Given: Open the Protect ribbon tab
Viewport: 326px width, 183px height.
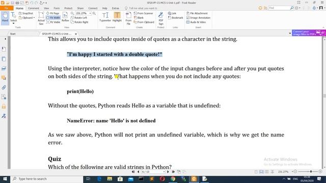Looking at the screenshot, I should (68, 8).
